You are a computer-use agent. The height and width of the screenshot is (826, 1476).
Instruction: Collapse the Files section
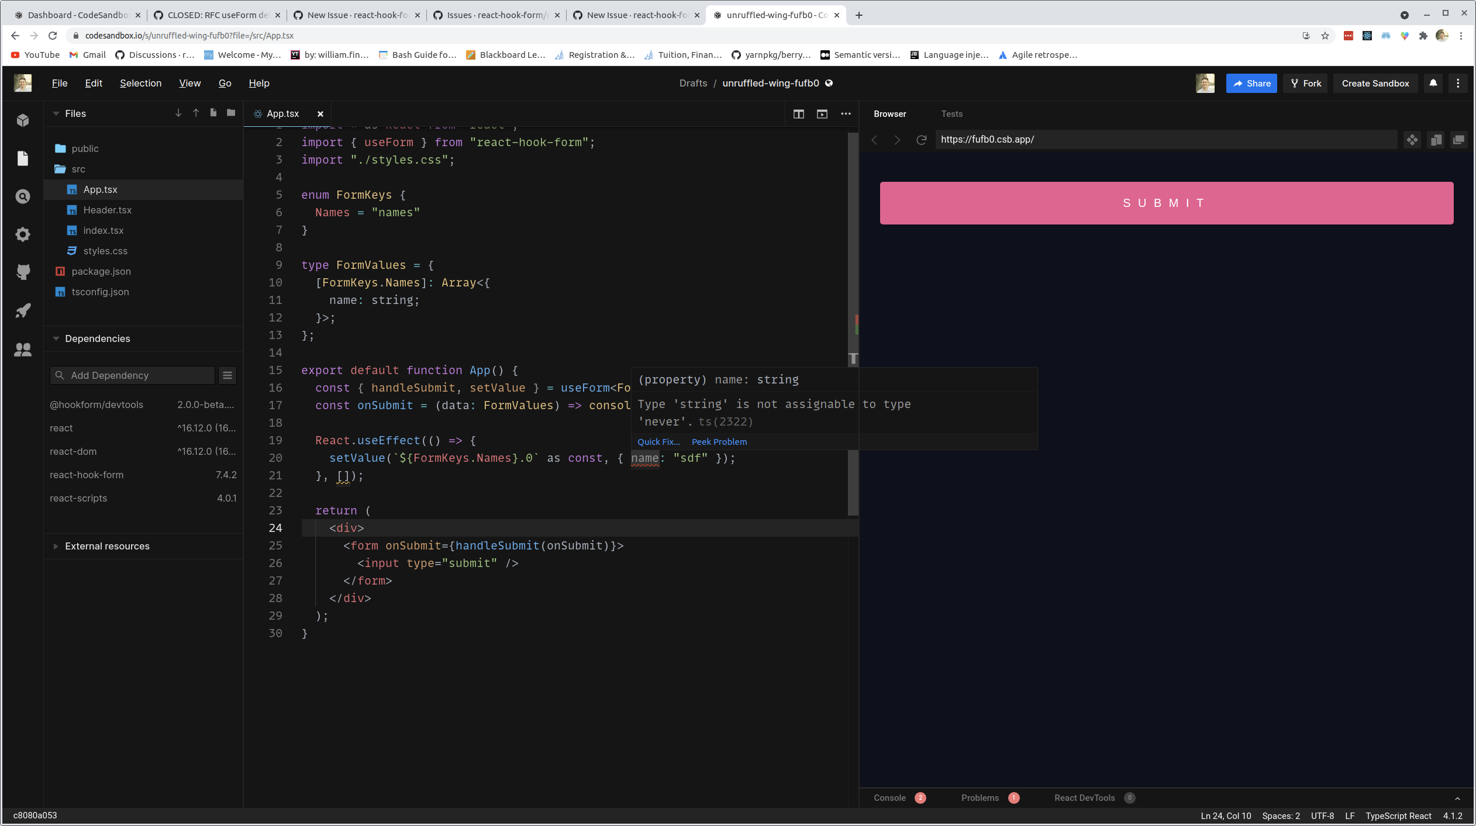56,113
